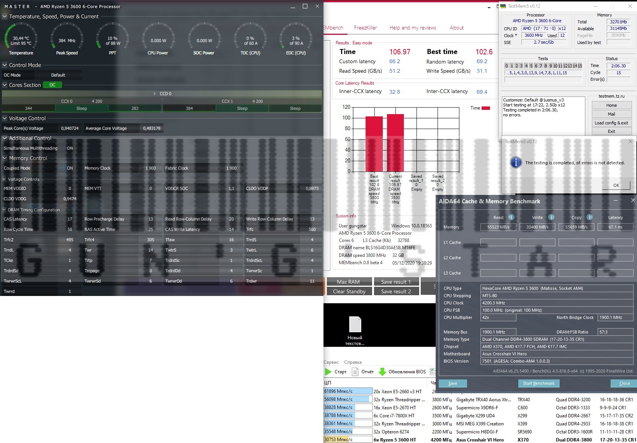Open Help and my reviews tab
This screenshot has height=443, width=637.
click(x=413, y=28)
